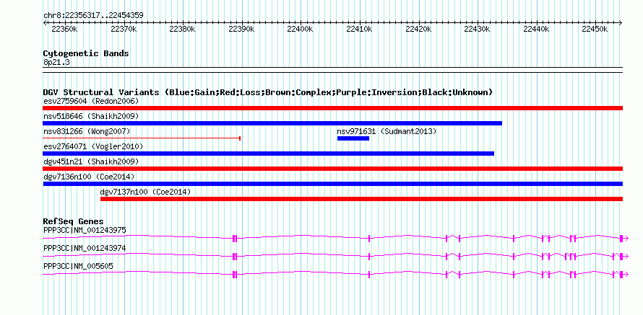The height and width of the screenshot is (315, 643).
Task: Click the Cytogenetic Bands track title
Action: click(86, 53)
